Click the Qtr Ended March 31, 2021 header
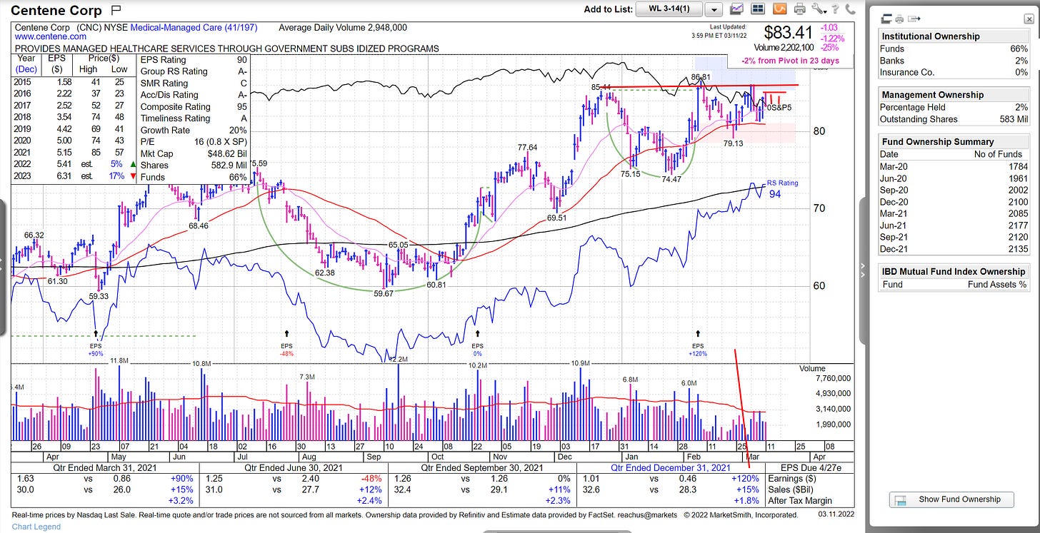 click(x=105, y=467)
